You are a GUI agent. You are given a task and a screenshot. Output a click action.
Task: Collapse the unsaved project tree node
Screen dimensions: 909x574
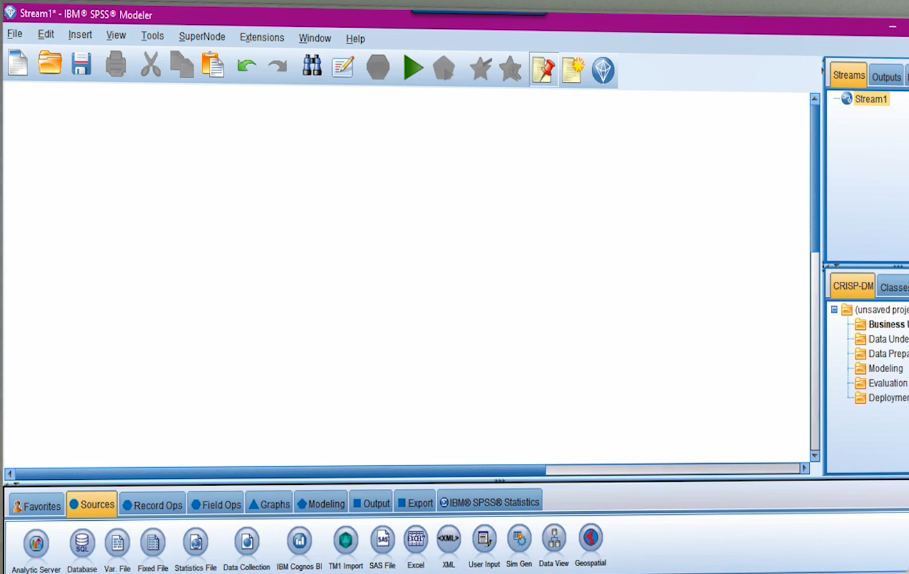coord(834,309)
